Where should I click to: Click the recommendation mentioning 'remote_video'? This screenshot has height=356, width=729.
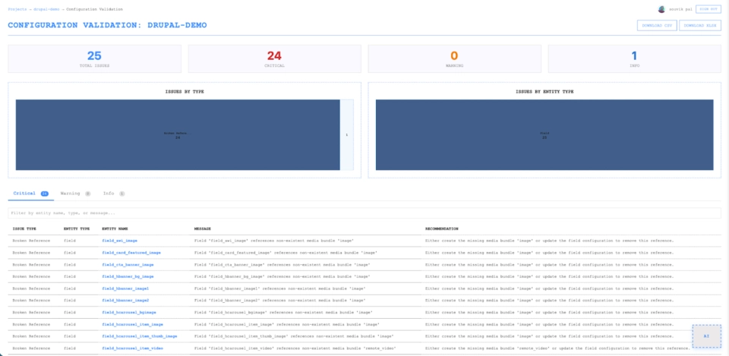[558, 348]
